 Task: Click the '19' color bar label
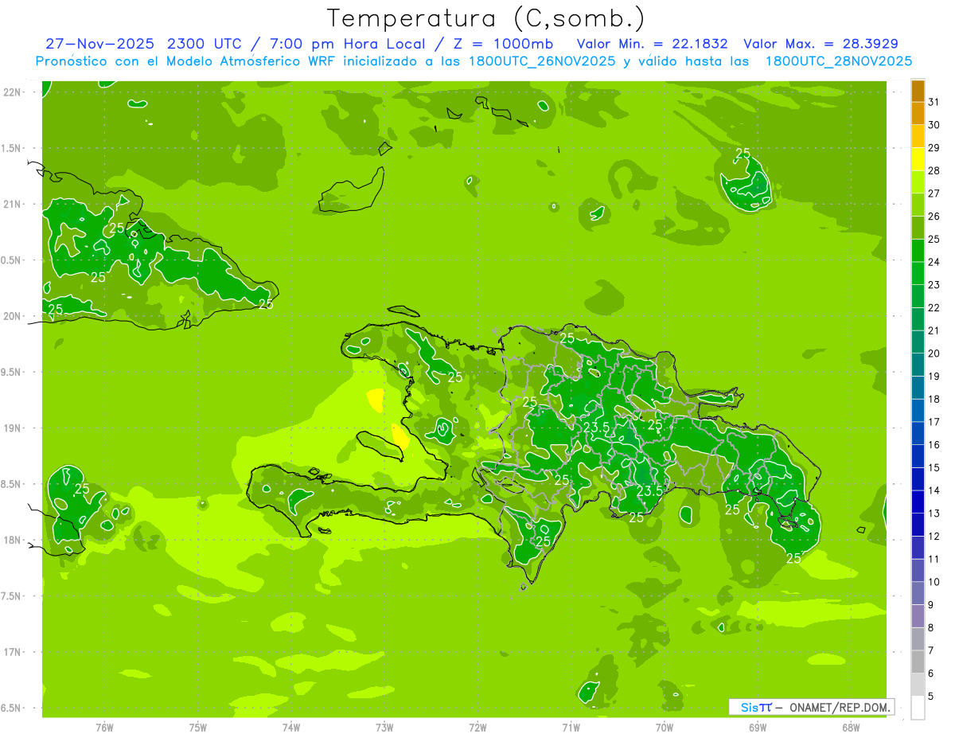click(934, 376)
